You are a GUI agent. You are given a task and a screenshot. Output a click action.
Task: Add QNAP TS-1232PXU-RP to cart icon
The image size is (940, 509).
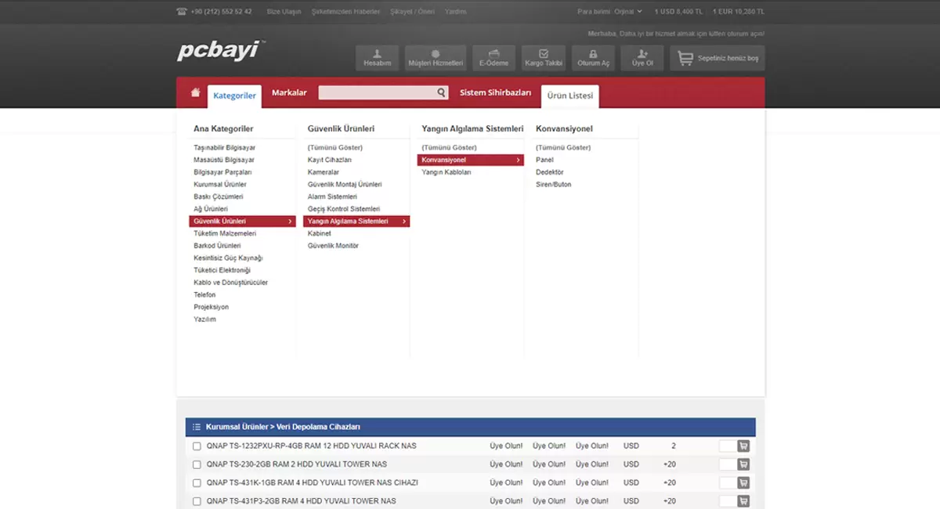coord(743,446)
